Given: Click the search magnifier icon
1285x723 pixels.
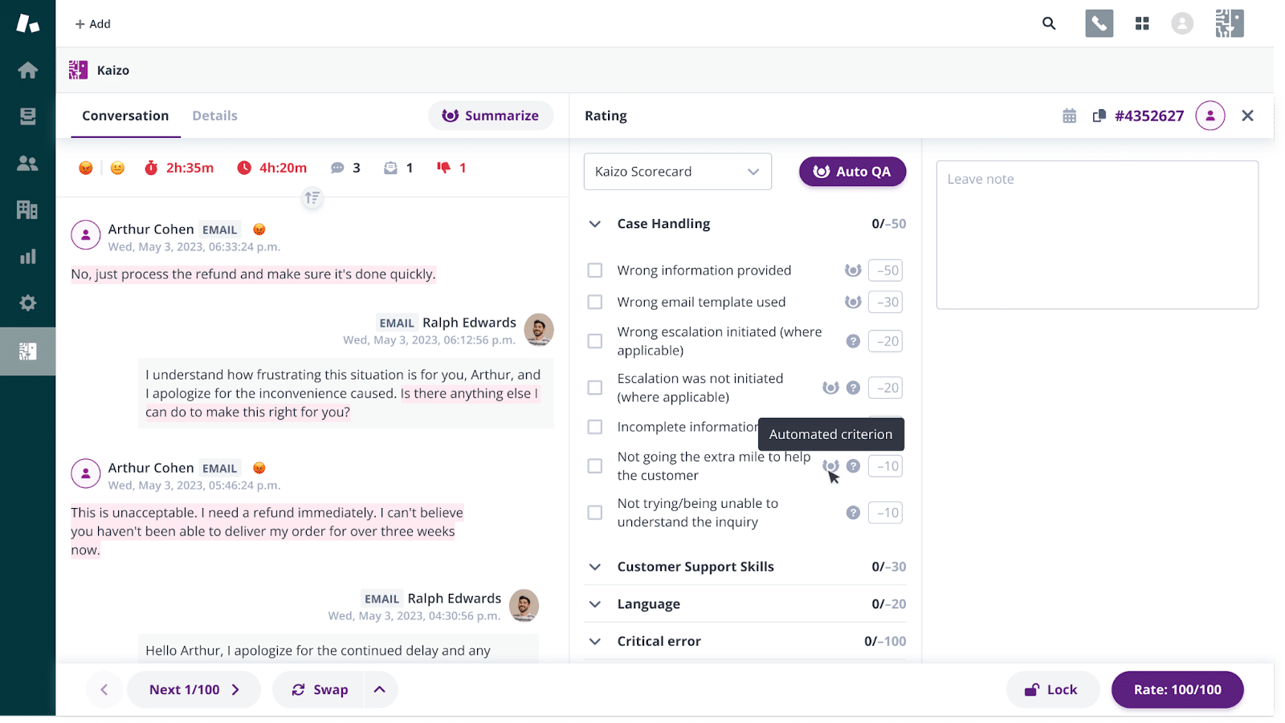Looking at the screenshot, I should point(1049,23).
